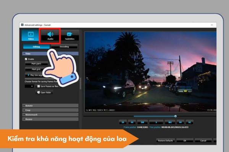Switch to the Video tab
229x152 pixels.
pos(31,35)
